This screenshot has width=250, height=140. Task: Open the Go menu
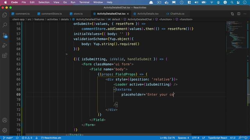(x=65, y=2)
